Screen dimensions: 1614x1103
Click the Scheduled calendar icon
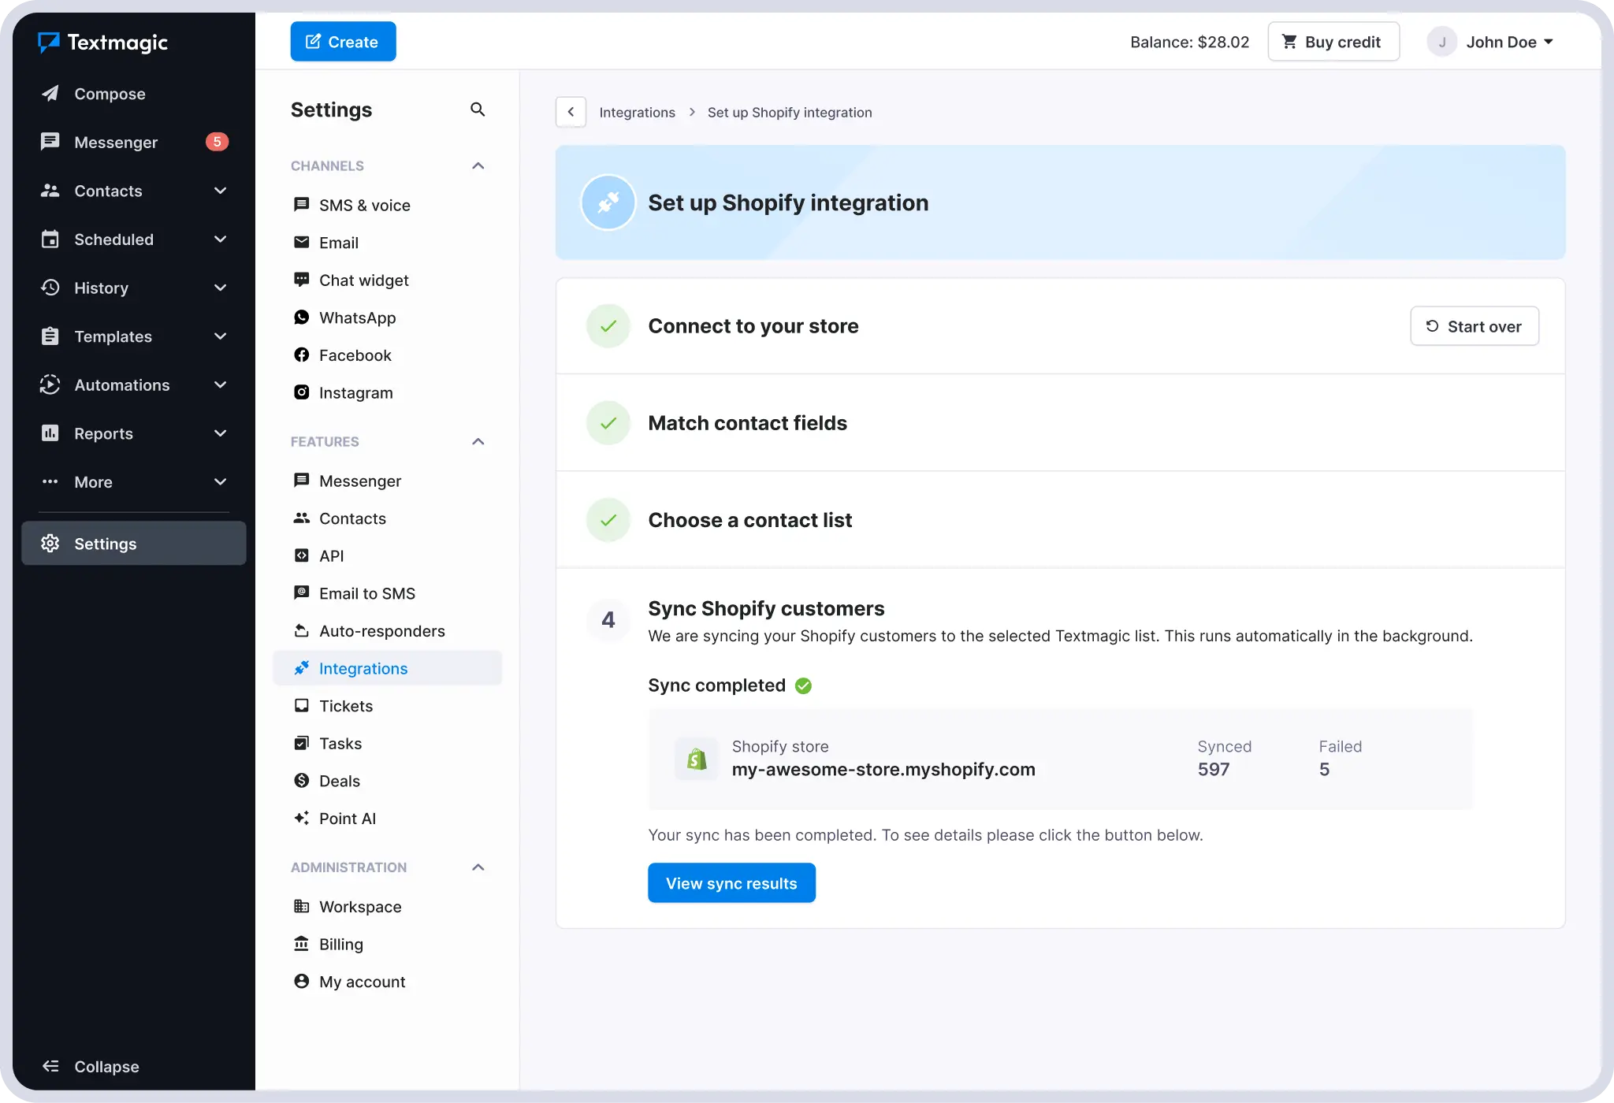50,240
